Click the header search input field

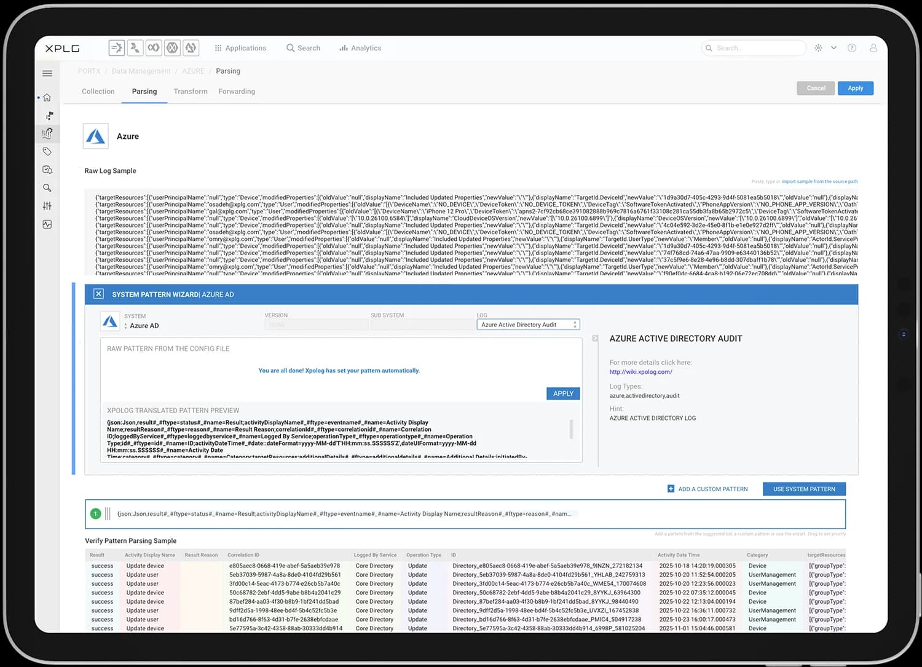tap(754, 48)
